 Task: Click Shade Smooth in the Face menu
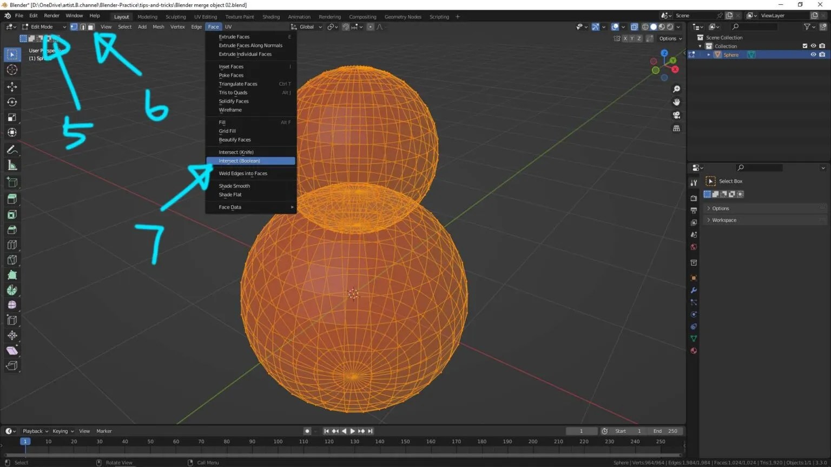(234, 185)
